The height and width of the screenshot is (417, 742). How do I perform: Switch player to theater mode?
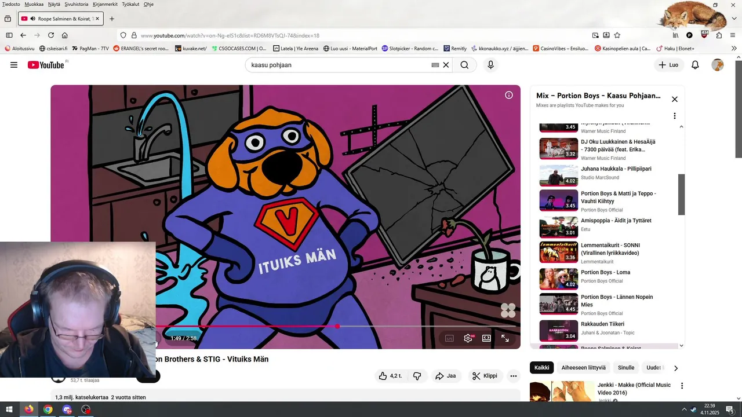[486, 338]
